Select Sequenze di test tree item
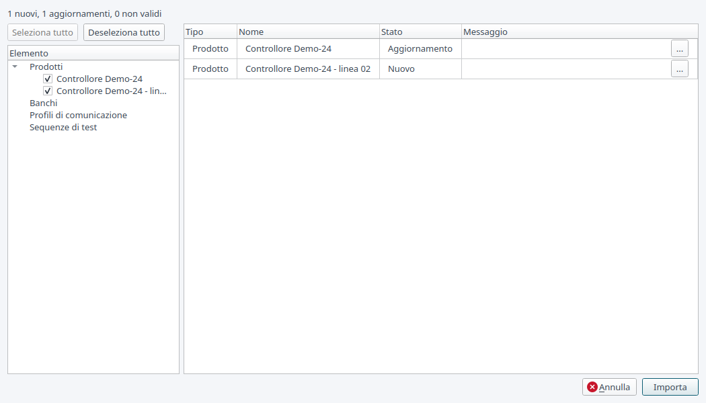This screenshot has width=706, height=403. (63, 128)
